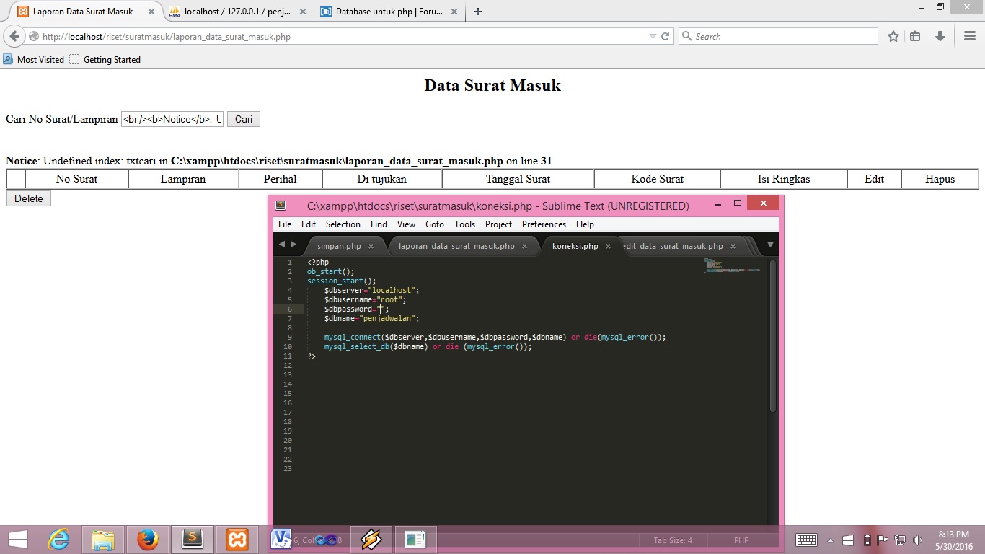This screenshot has width=985, height=554.
Task: Open Winamp lightning bolt taskbar icon
Action: tap(371, 540)
